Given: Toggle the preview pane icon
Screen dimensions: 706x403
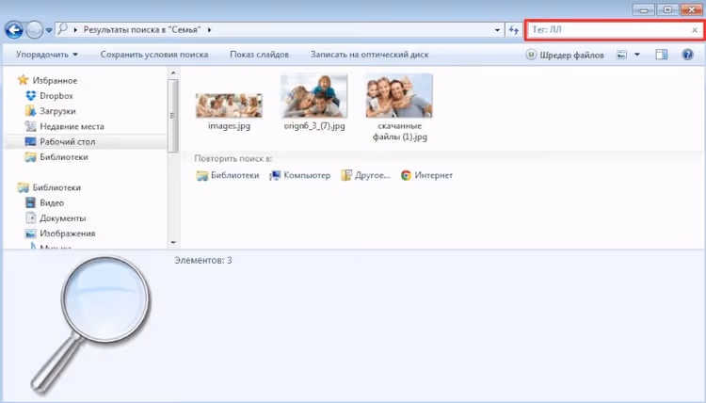Looking at the screenshot, I should (662, 55).
